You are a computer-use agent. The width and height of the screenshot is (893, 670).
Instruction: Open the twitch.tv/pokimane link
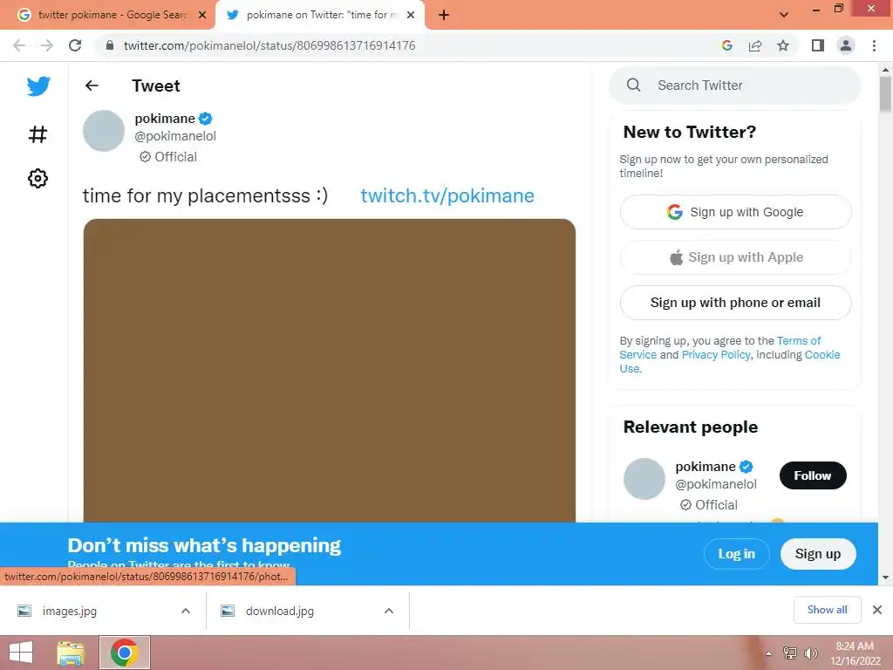[x=447, y=195]
